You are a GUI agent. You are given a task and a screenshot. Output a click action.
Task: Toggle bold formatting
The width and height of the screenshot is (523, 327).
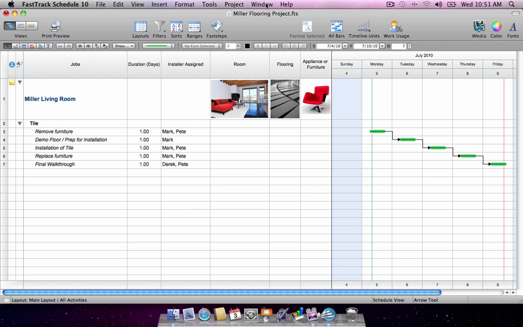point(258,46)
